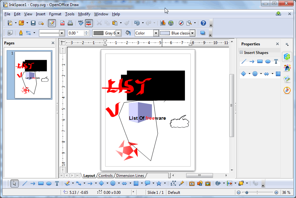Activate the Curve tool
Viewport: 296px width, 198px height.
point(67,183)
